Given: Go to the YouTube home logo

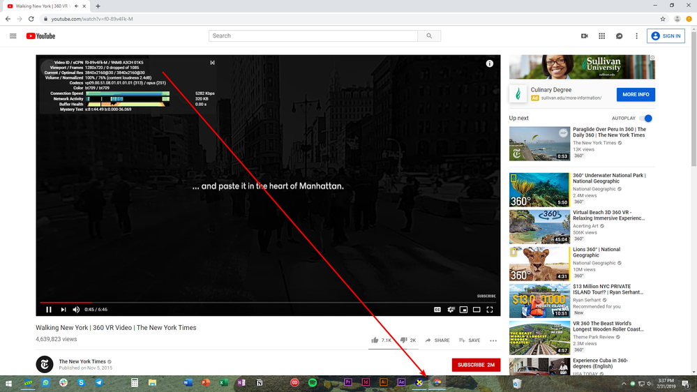Looking at the screenshot, I should pyautogui.click(x=40, y=36).
